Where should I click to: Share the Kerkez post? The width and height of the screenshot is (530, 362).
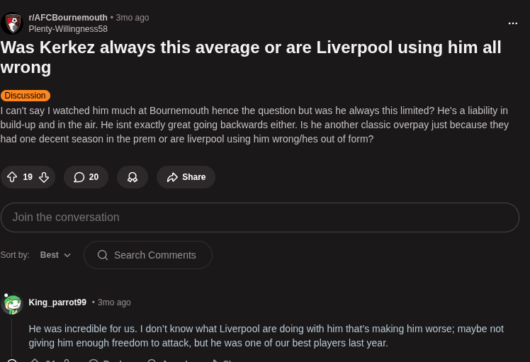[x=186, y=177]
